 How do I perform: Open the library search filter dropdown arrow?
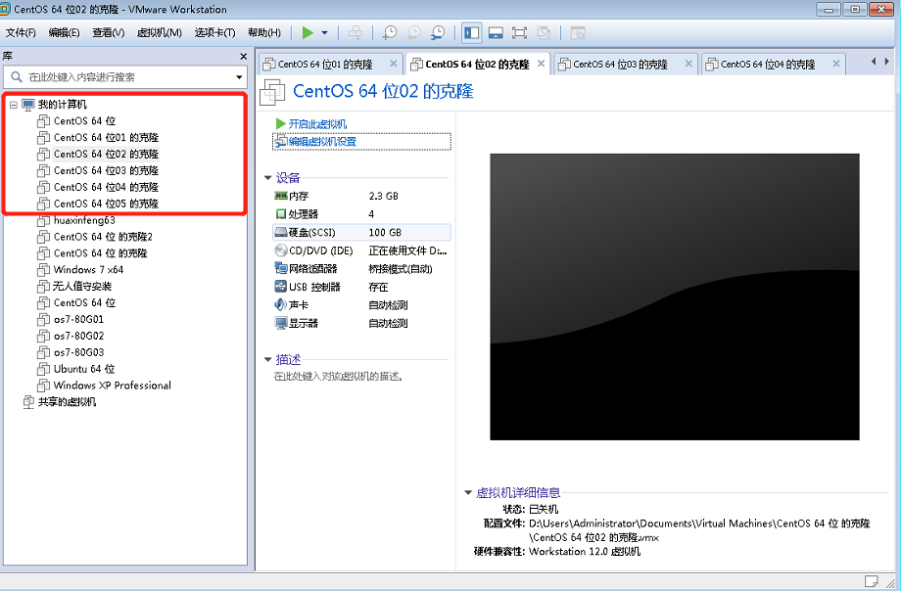pyautogui.click(x=239, y=77)
